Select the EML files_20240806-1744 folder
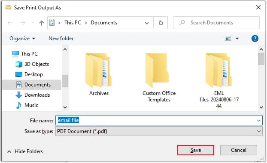Screen dimensions: 267x163 coord(219,80)
